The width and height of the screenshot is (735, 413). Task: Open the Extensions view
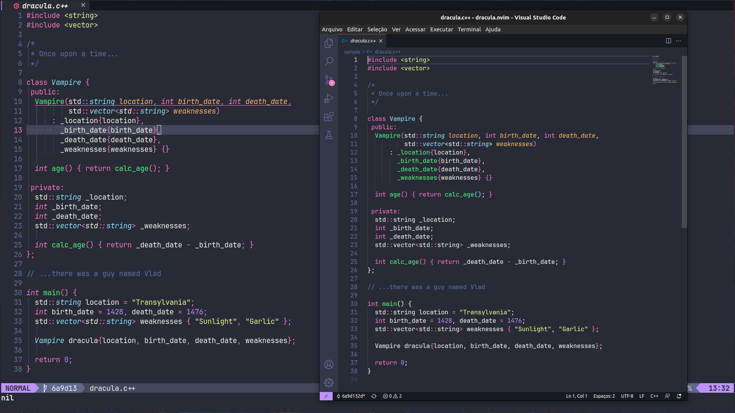pos(328,117)
